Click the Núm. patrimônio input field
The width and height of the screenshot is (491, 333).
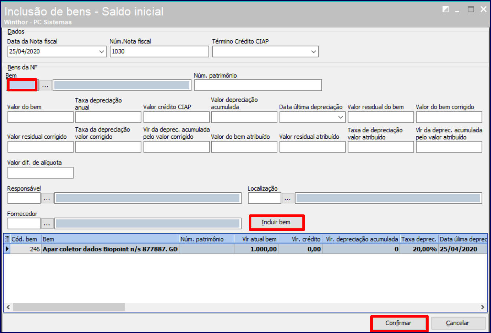click(x=258, y=85)
